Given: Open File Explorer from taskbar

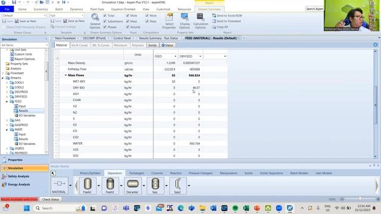Looking at the screenshot, I should point(202,208).
